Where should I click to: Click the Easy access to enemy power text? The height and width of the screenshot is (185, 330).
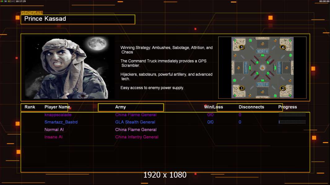coord(152,88)
